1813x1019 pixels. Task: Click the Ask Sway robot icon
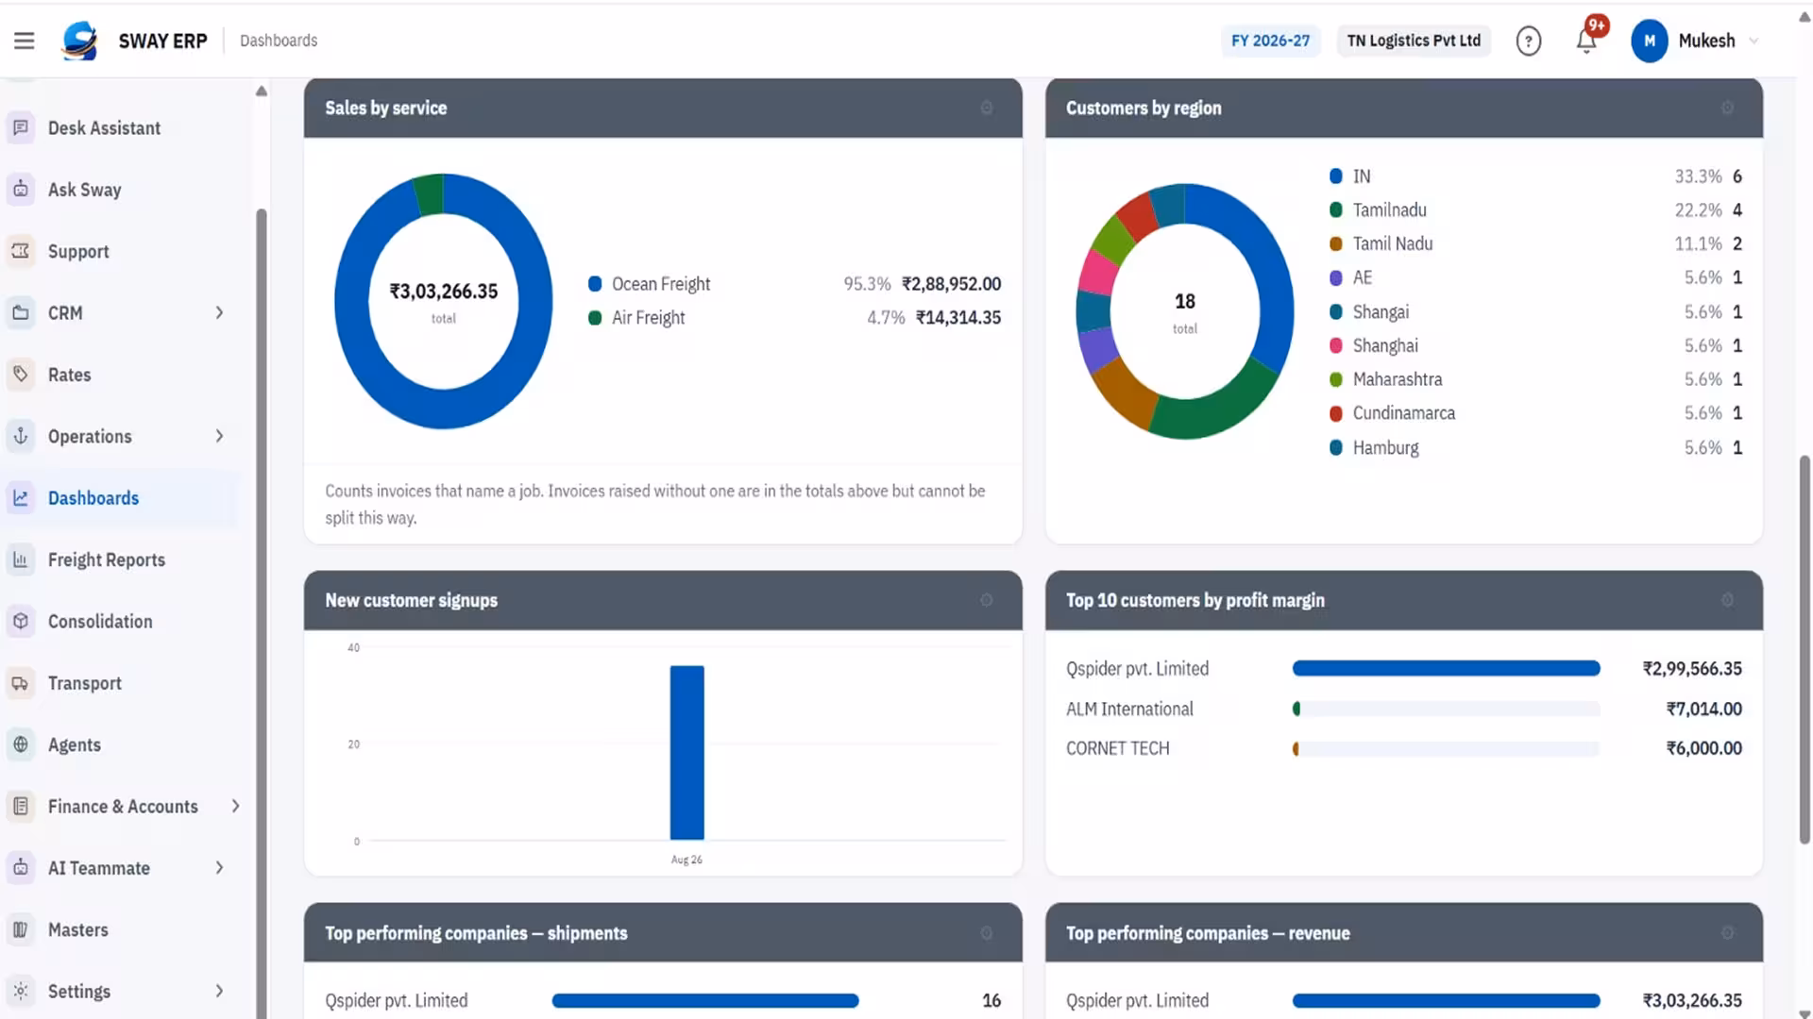(21, 190)
